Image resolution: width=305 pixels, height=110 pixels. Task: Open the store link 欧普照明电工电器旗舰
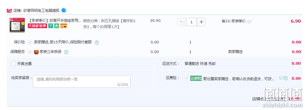pyautogui.click(x=42, y=11)
